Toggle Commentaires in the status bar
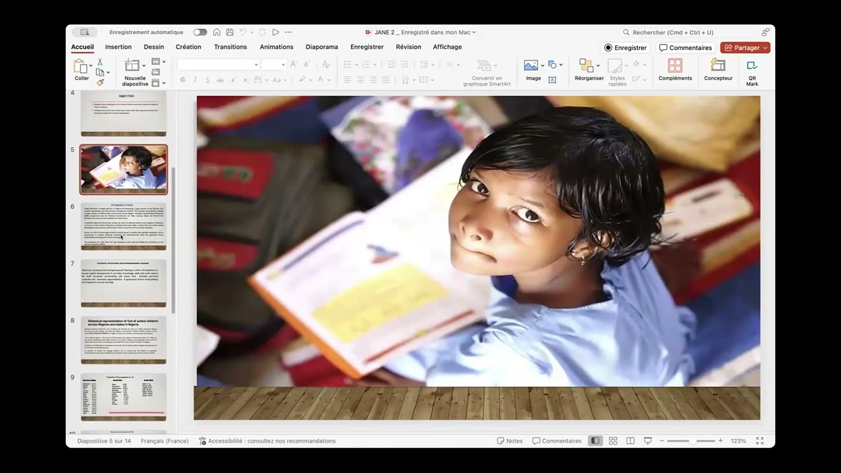841x473 pixels. 557,441
